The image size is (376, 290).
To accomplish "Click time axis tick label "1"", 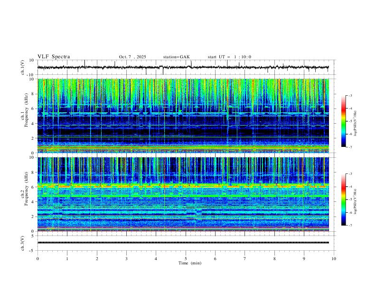I will click(x=67, y=259).
